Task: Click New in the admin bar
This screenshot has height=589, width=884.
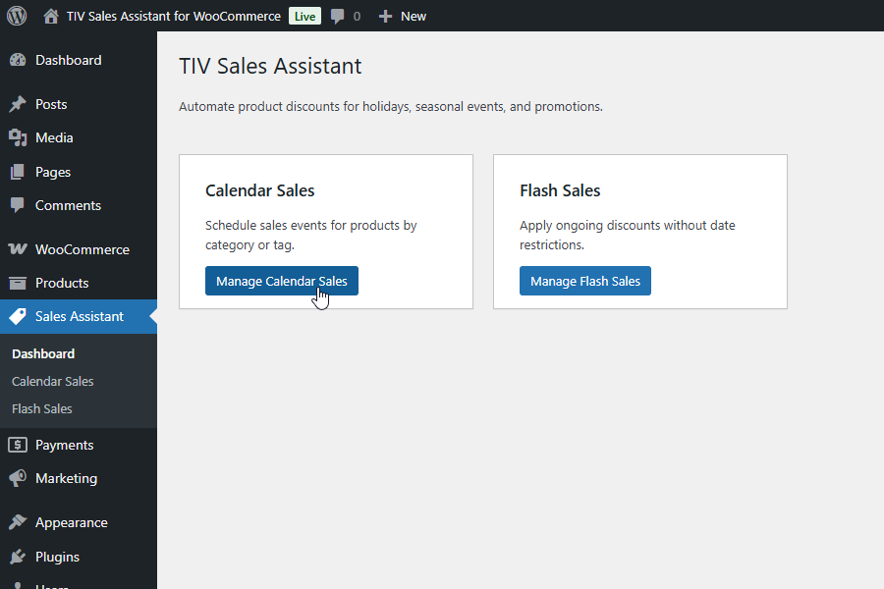Action: pos(402,16)
